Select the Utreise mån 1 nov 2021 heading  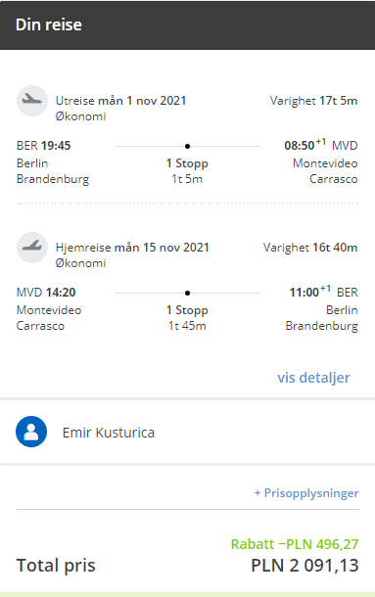click(120, 101)
